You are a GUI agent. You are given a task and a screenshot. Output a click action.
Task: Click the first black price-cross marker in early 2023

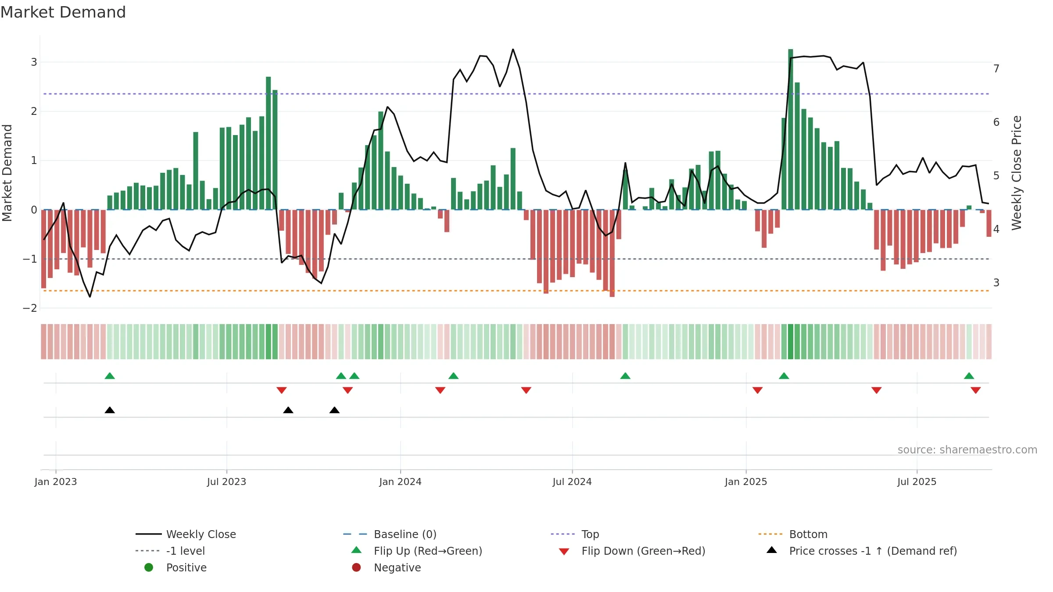pos(110,410)
